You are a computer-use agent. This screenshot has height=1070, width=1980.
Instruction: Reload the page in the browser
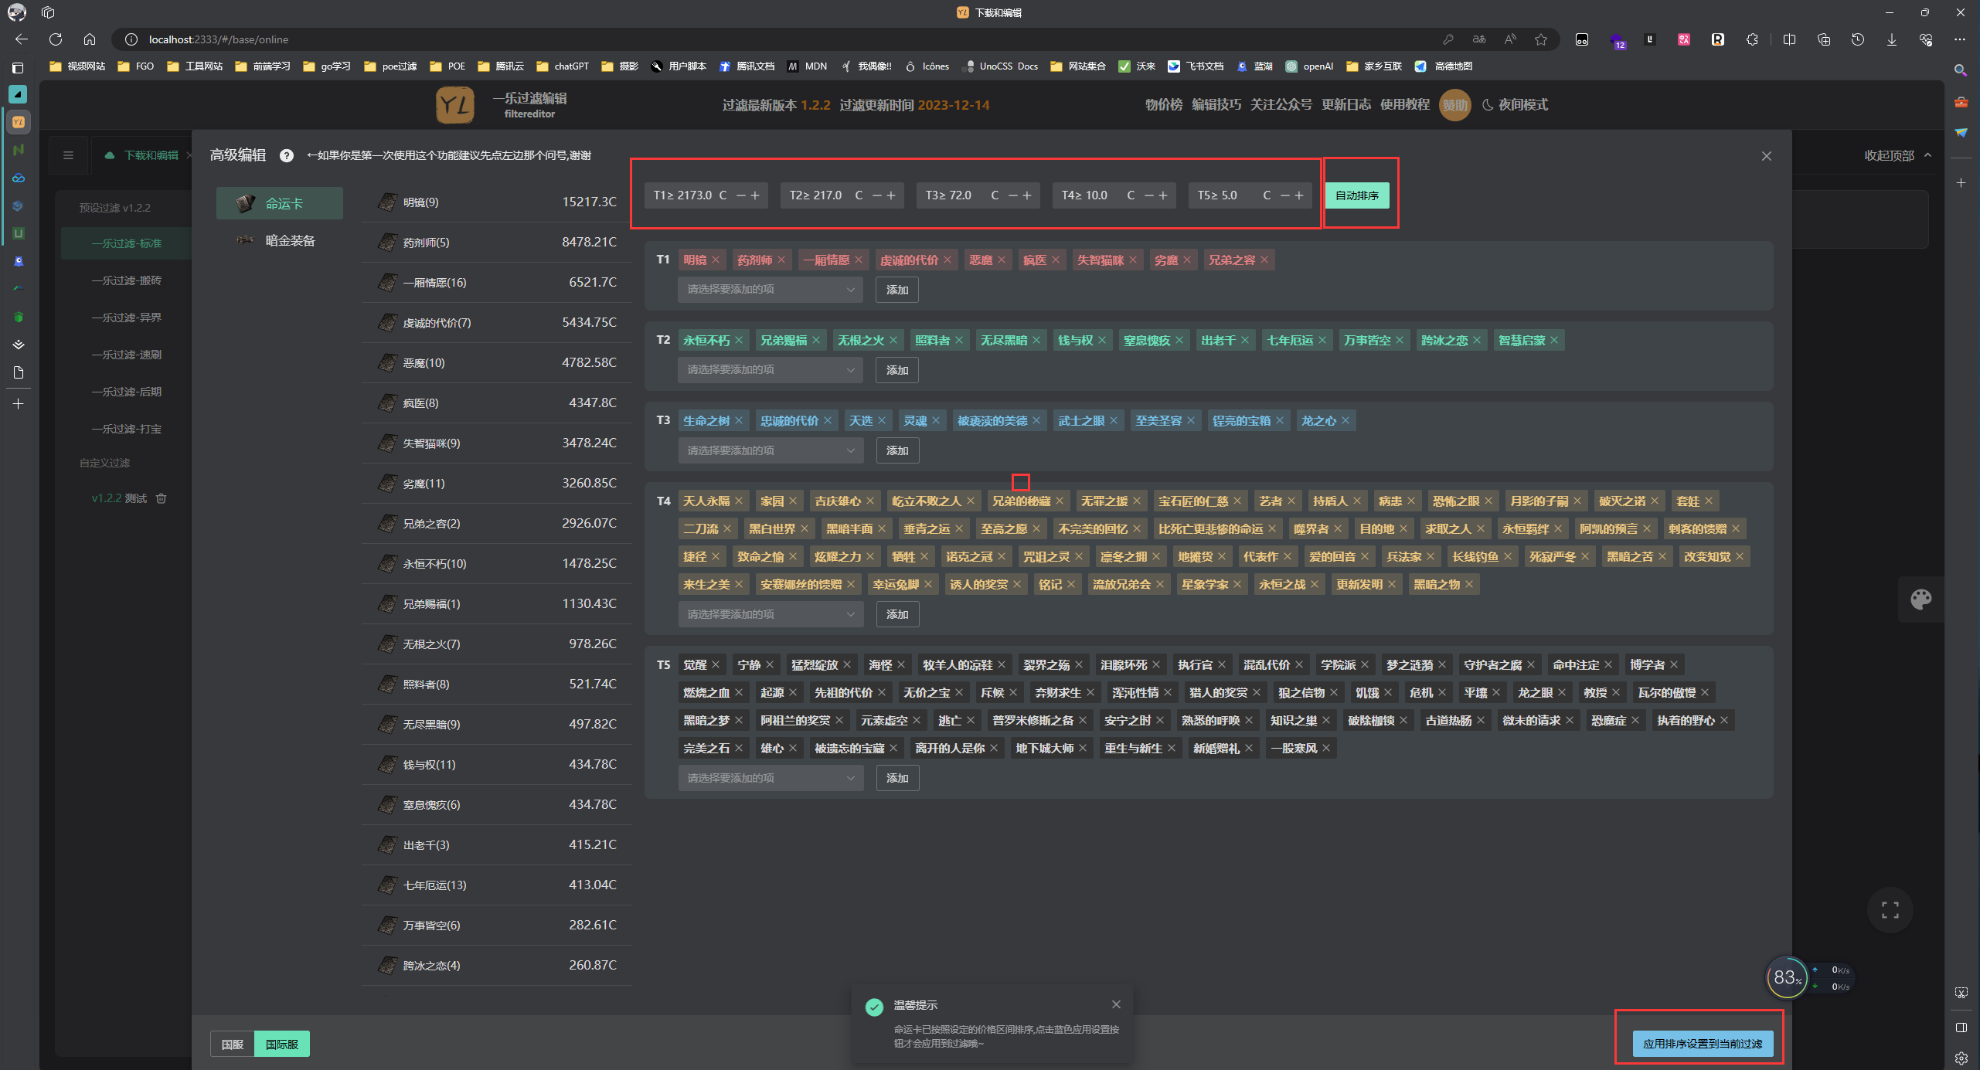[56, 39]
